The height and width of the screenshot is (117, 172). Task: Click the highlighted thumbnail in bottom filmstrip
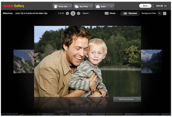pyautogui.click(x=62, y=114)
